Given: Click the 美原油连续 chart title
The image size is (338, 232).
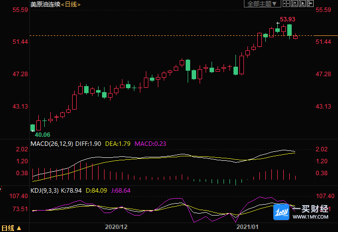Looking at the screenshot, I should [45, 4].
